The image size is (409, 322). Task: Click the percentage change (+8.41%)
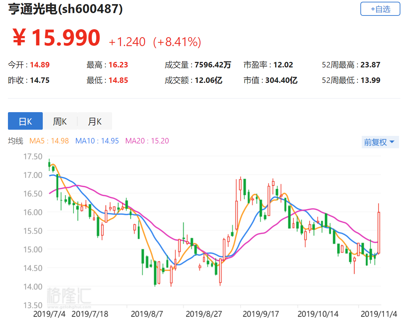[177, 42]
